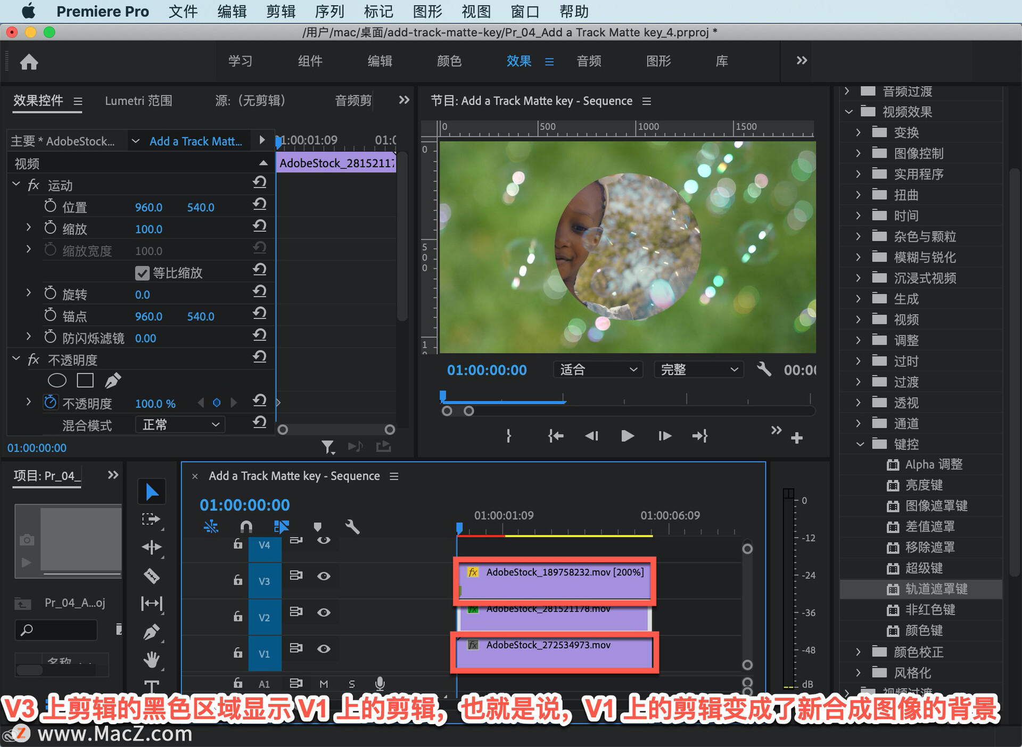Screen dimensions: 1022x747
Task: Show more workspaces with double chevron
Action: [802, 61]
